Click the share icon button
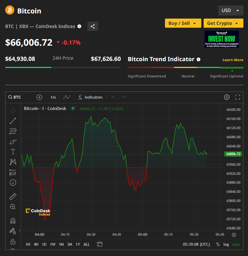248x256 pixels. (x=93, y=26)
